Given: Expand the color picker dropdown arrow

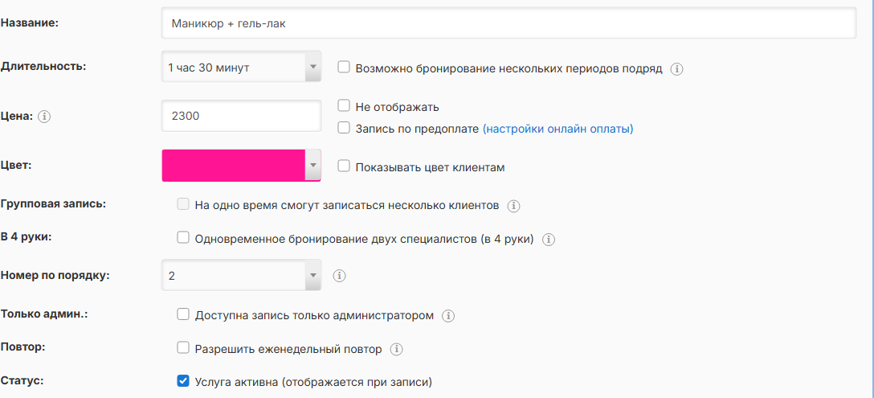Looking at the screenshot, I should coord(312,165).
